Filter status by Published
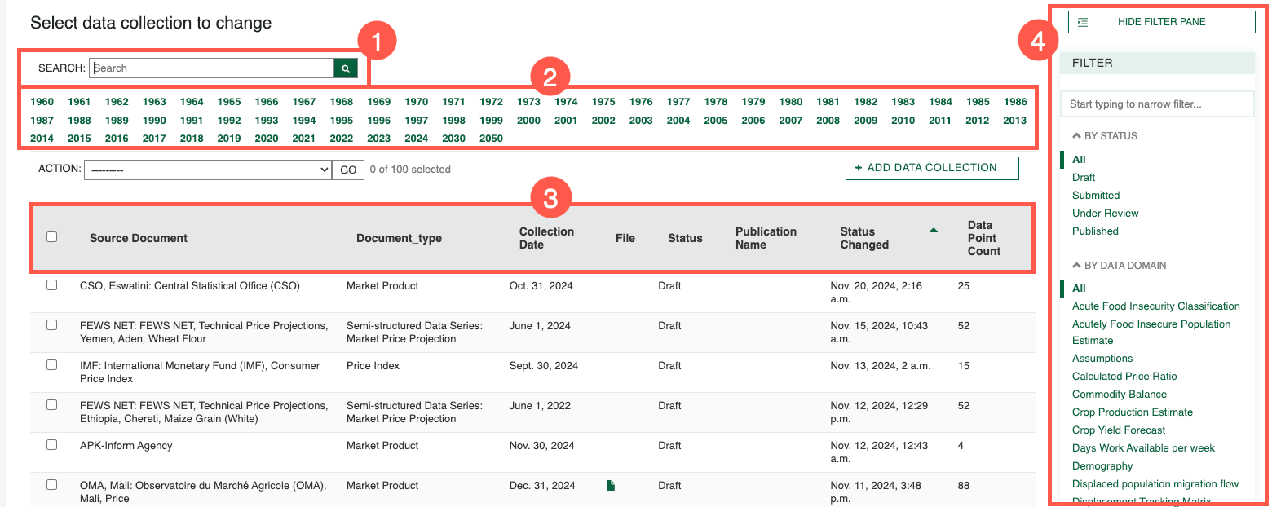1272x507 pixels. pyautogui.click(x=1095, y=231)
